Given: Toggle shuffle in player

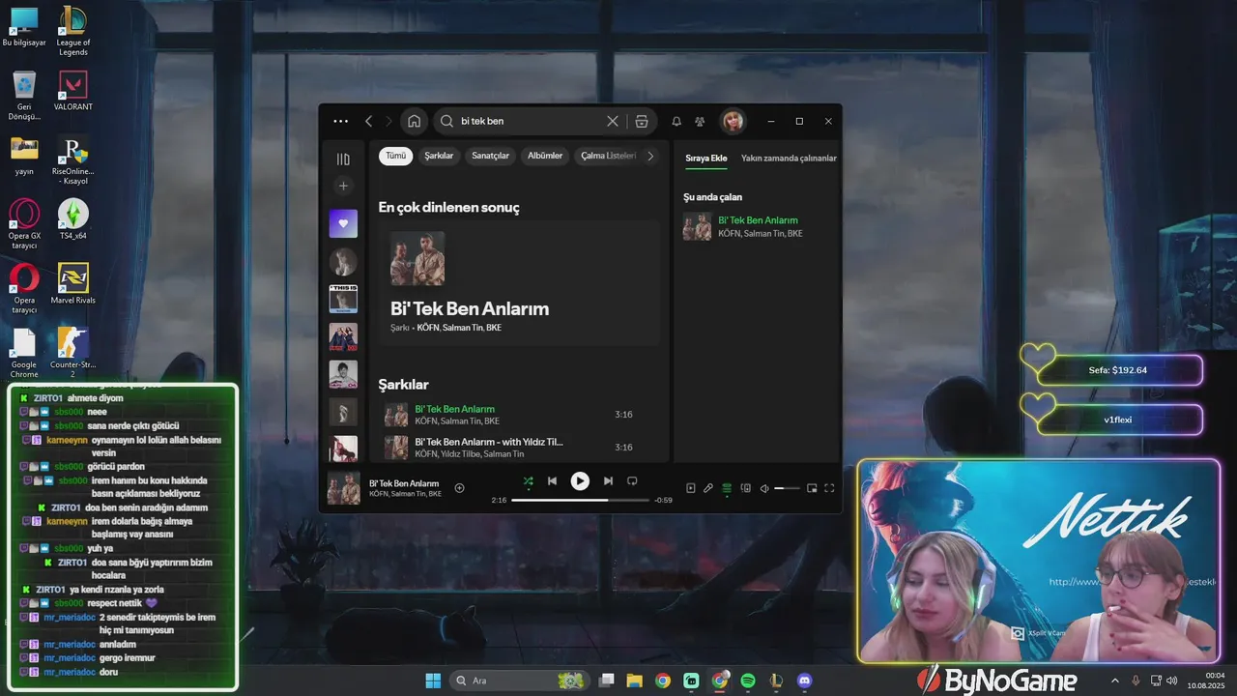Looking at the screenshot, I should tap(528, 480).
